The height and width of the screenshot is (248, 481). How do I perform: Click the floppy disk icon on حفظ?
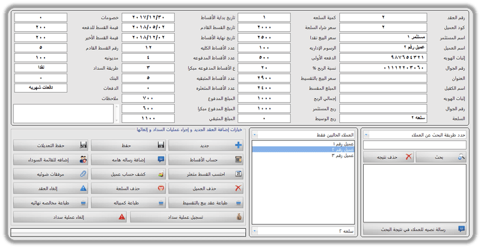161,146
